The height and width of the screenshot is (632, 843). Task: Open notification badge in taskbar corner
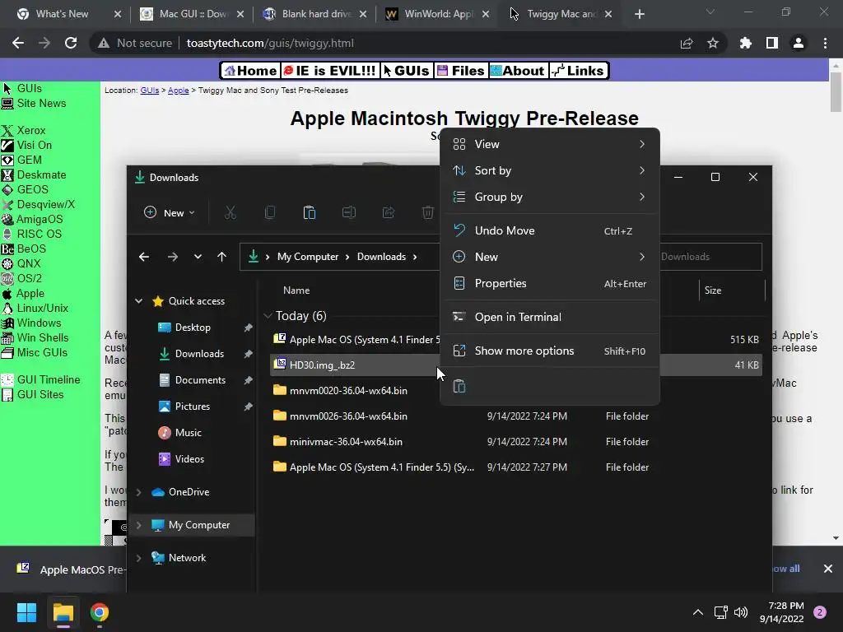[x=820, y=612]
